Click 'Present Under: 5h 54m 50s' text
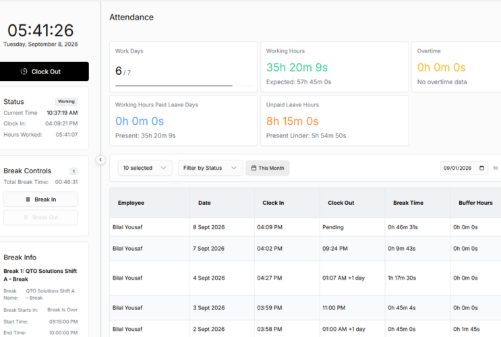The image size is (501, 337). (306, 135)
